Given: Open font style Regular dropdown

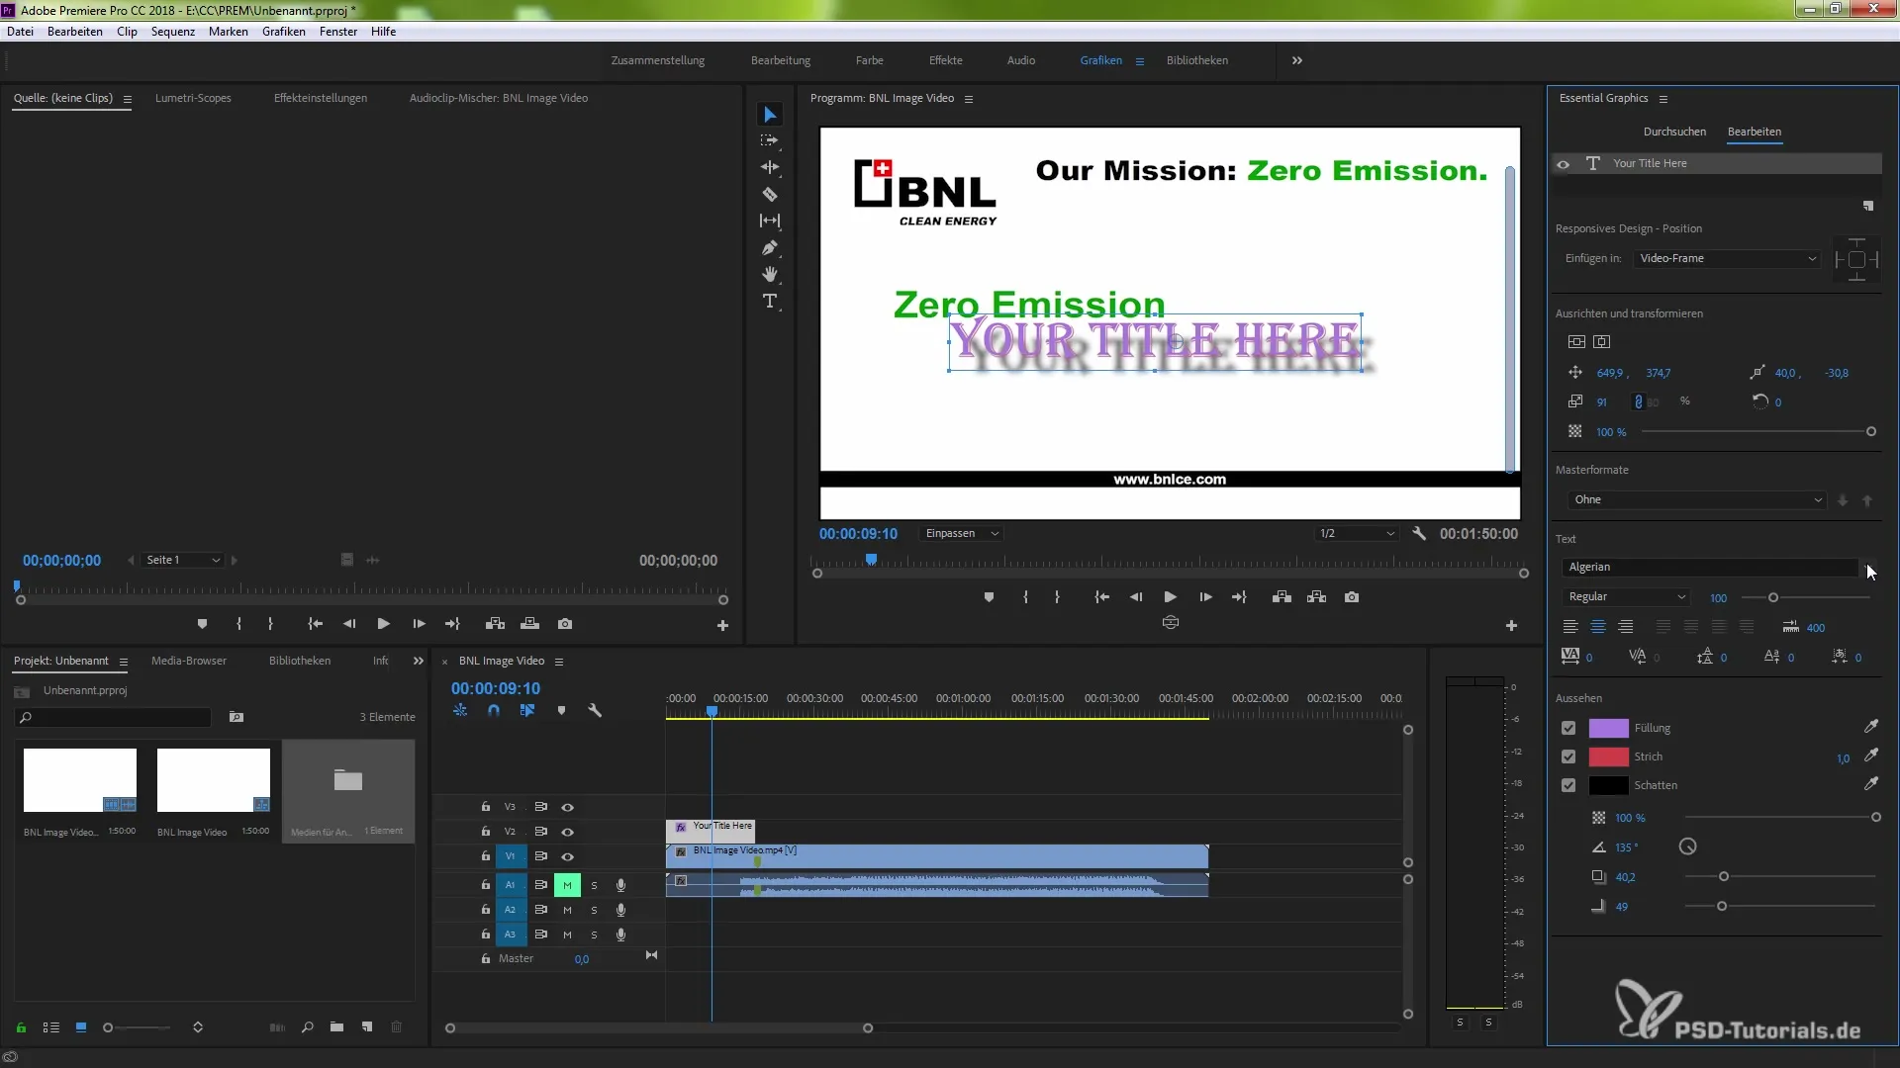Looking at the screenshot, I should (x=1626, y=596).
